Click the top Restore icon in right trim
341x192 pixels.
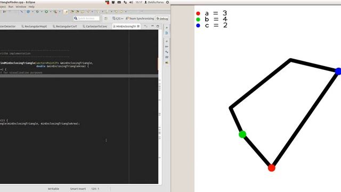(x=167, y=28)
